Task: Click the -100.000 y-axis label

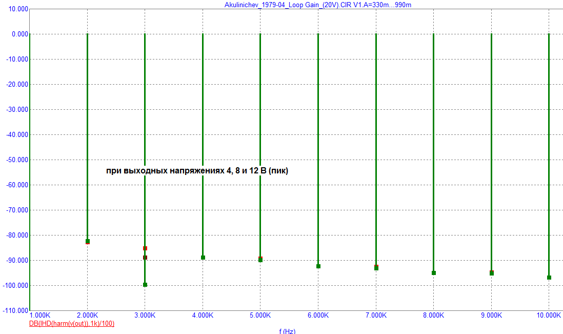Action: [x=16, y=285]
